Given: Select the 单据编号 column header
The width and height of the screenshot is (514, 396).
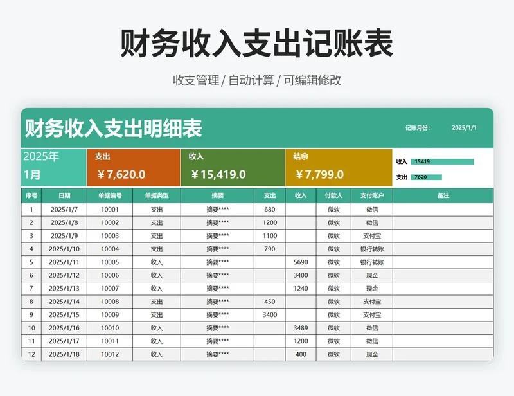Looking at the screenshot, I should (110, 195).
